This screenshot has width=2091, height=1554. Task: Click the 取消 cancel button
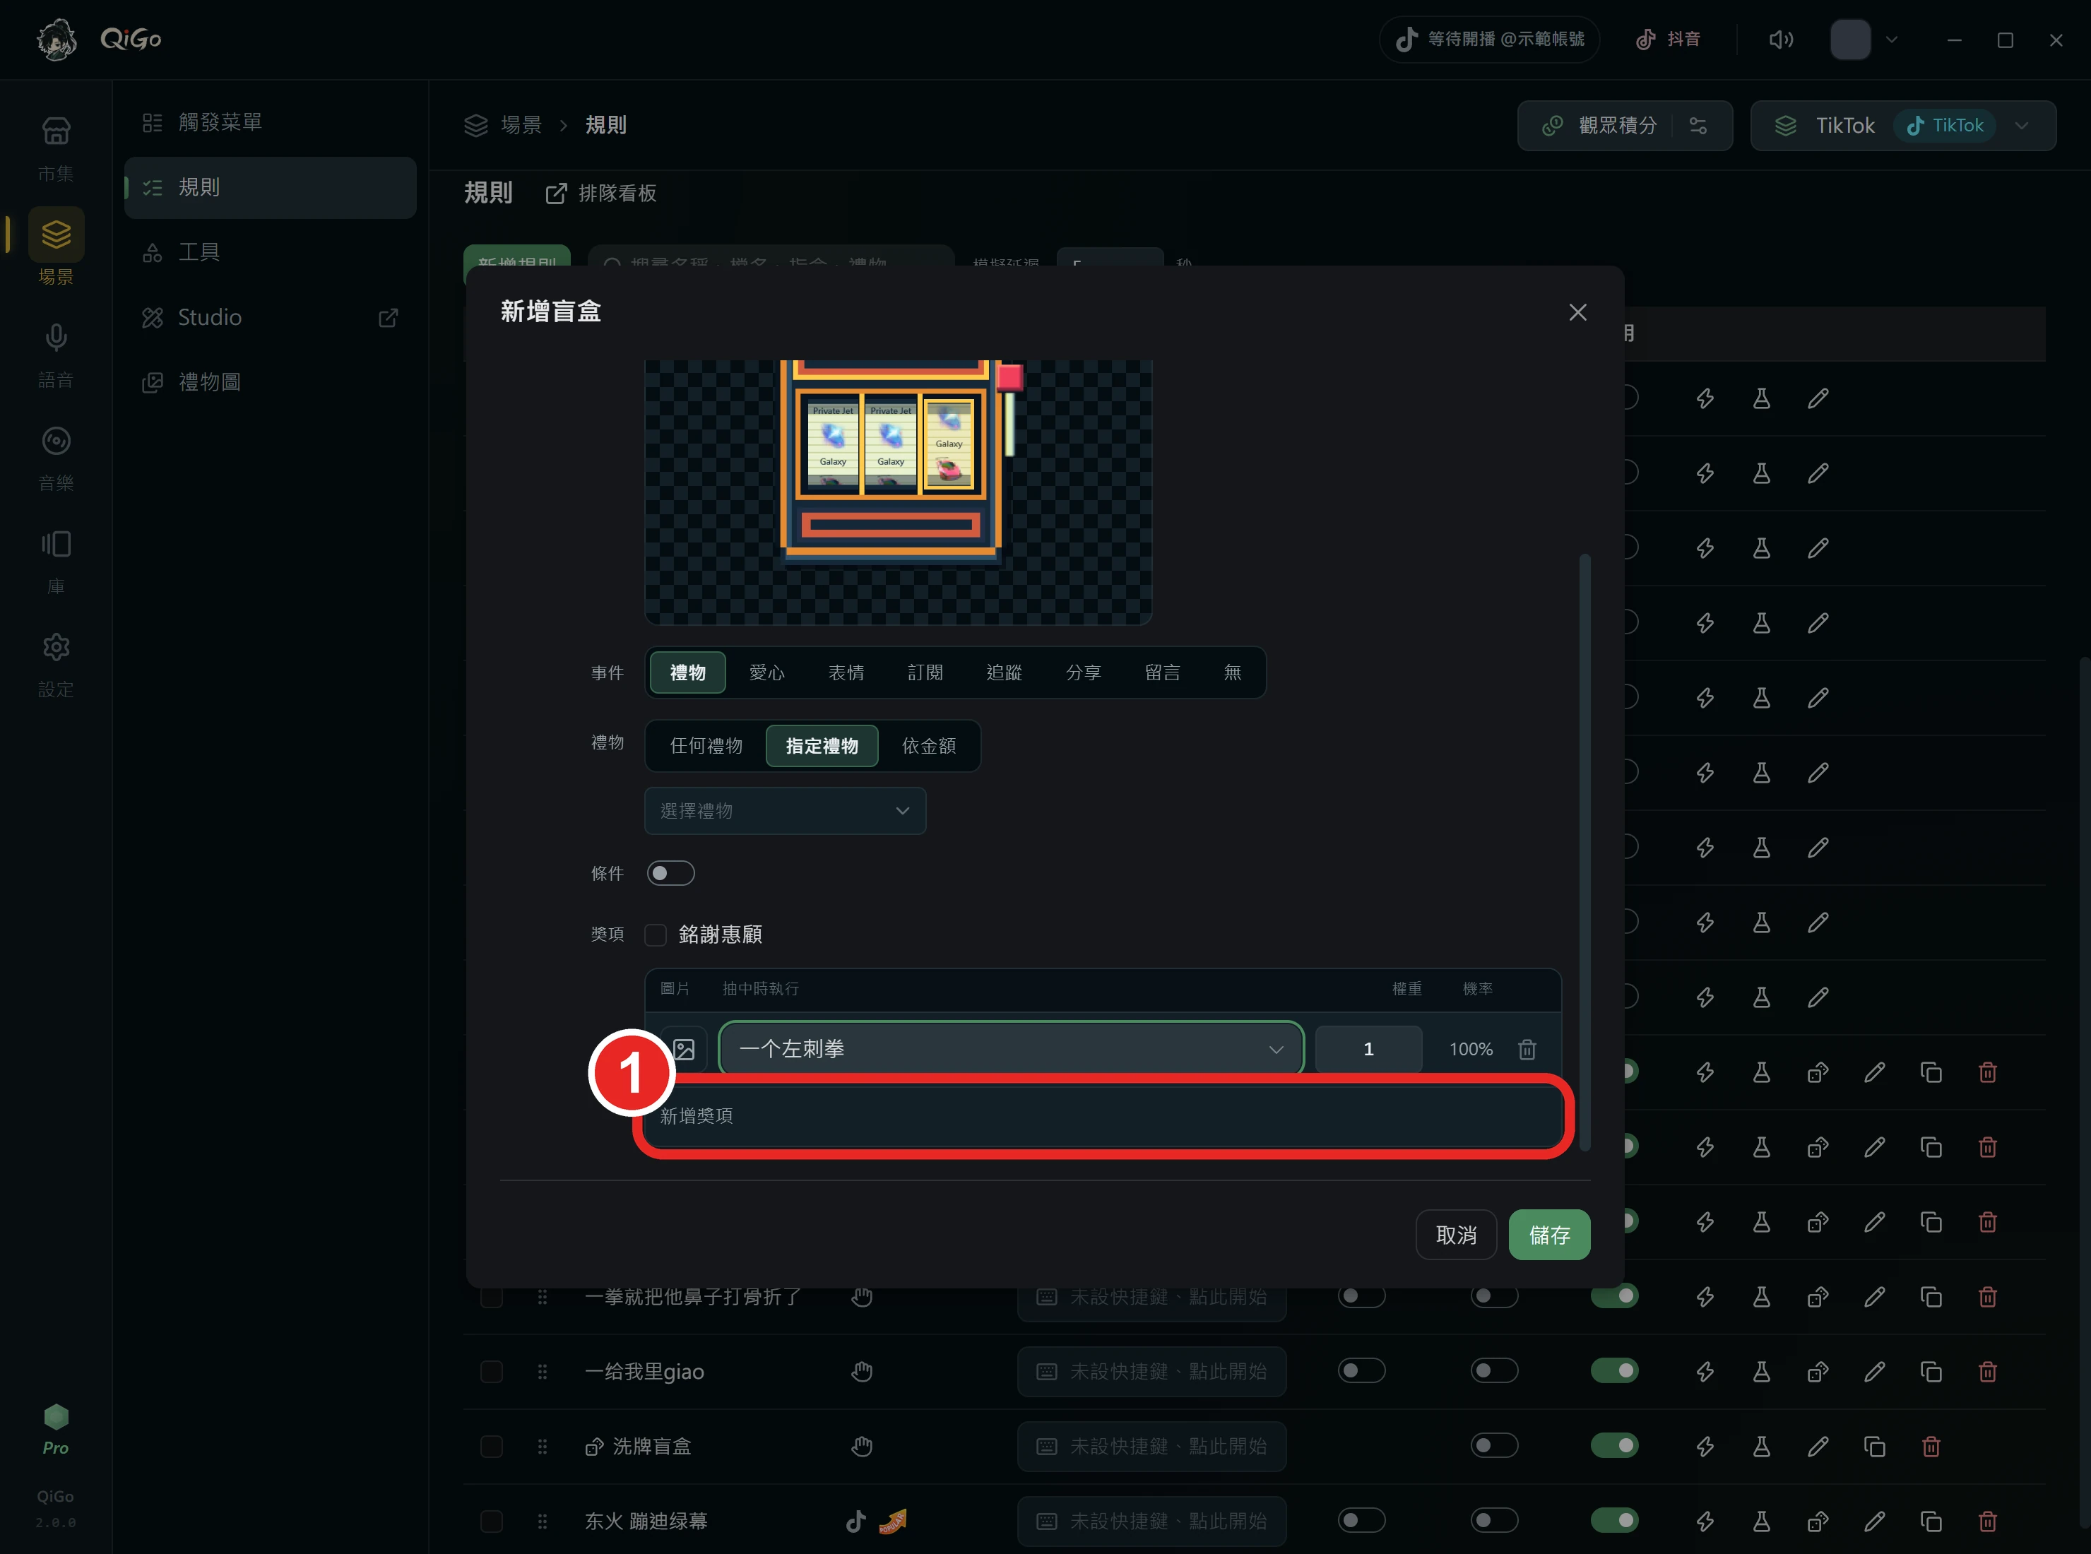(1455, 1234)
